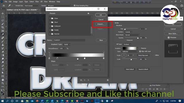Select the Magic Wand tool
This screenshot has width=184, height=103.
[3, 24]
